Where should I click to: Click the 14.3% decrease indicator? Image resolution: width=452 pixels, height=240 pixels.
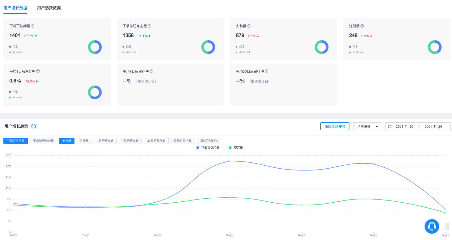pos(32,82)
